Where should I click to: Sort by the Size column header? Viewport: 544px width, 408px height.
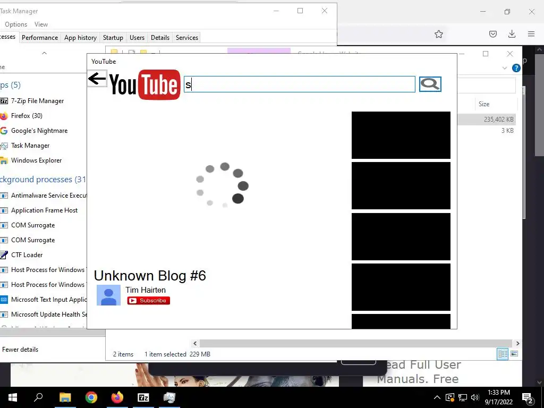point(484,104)
